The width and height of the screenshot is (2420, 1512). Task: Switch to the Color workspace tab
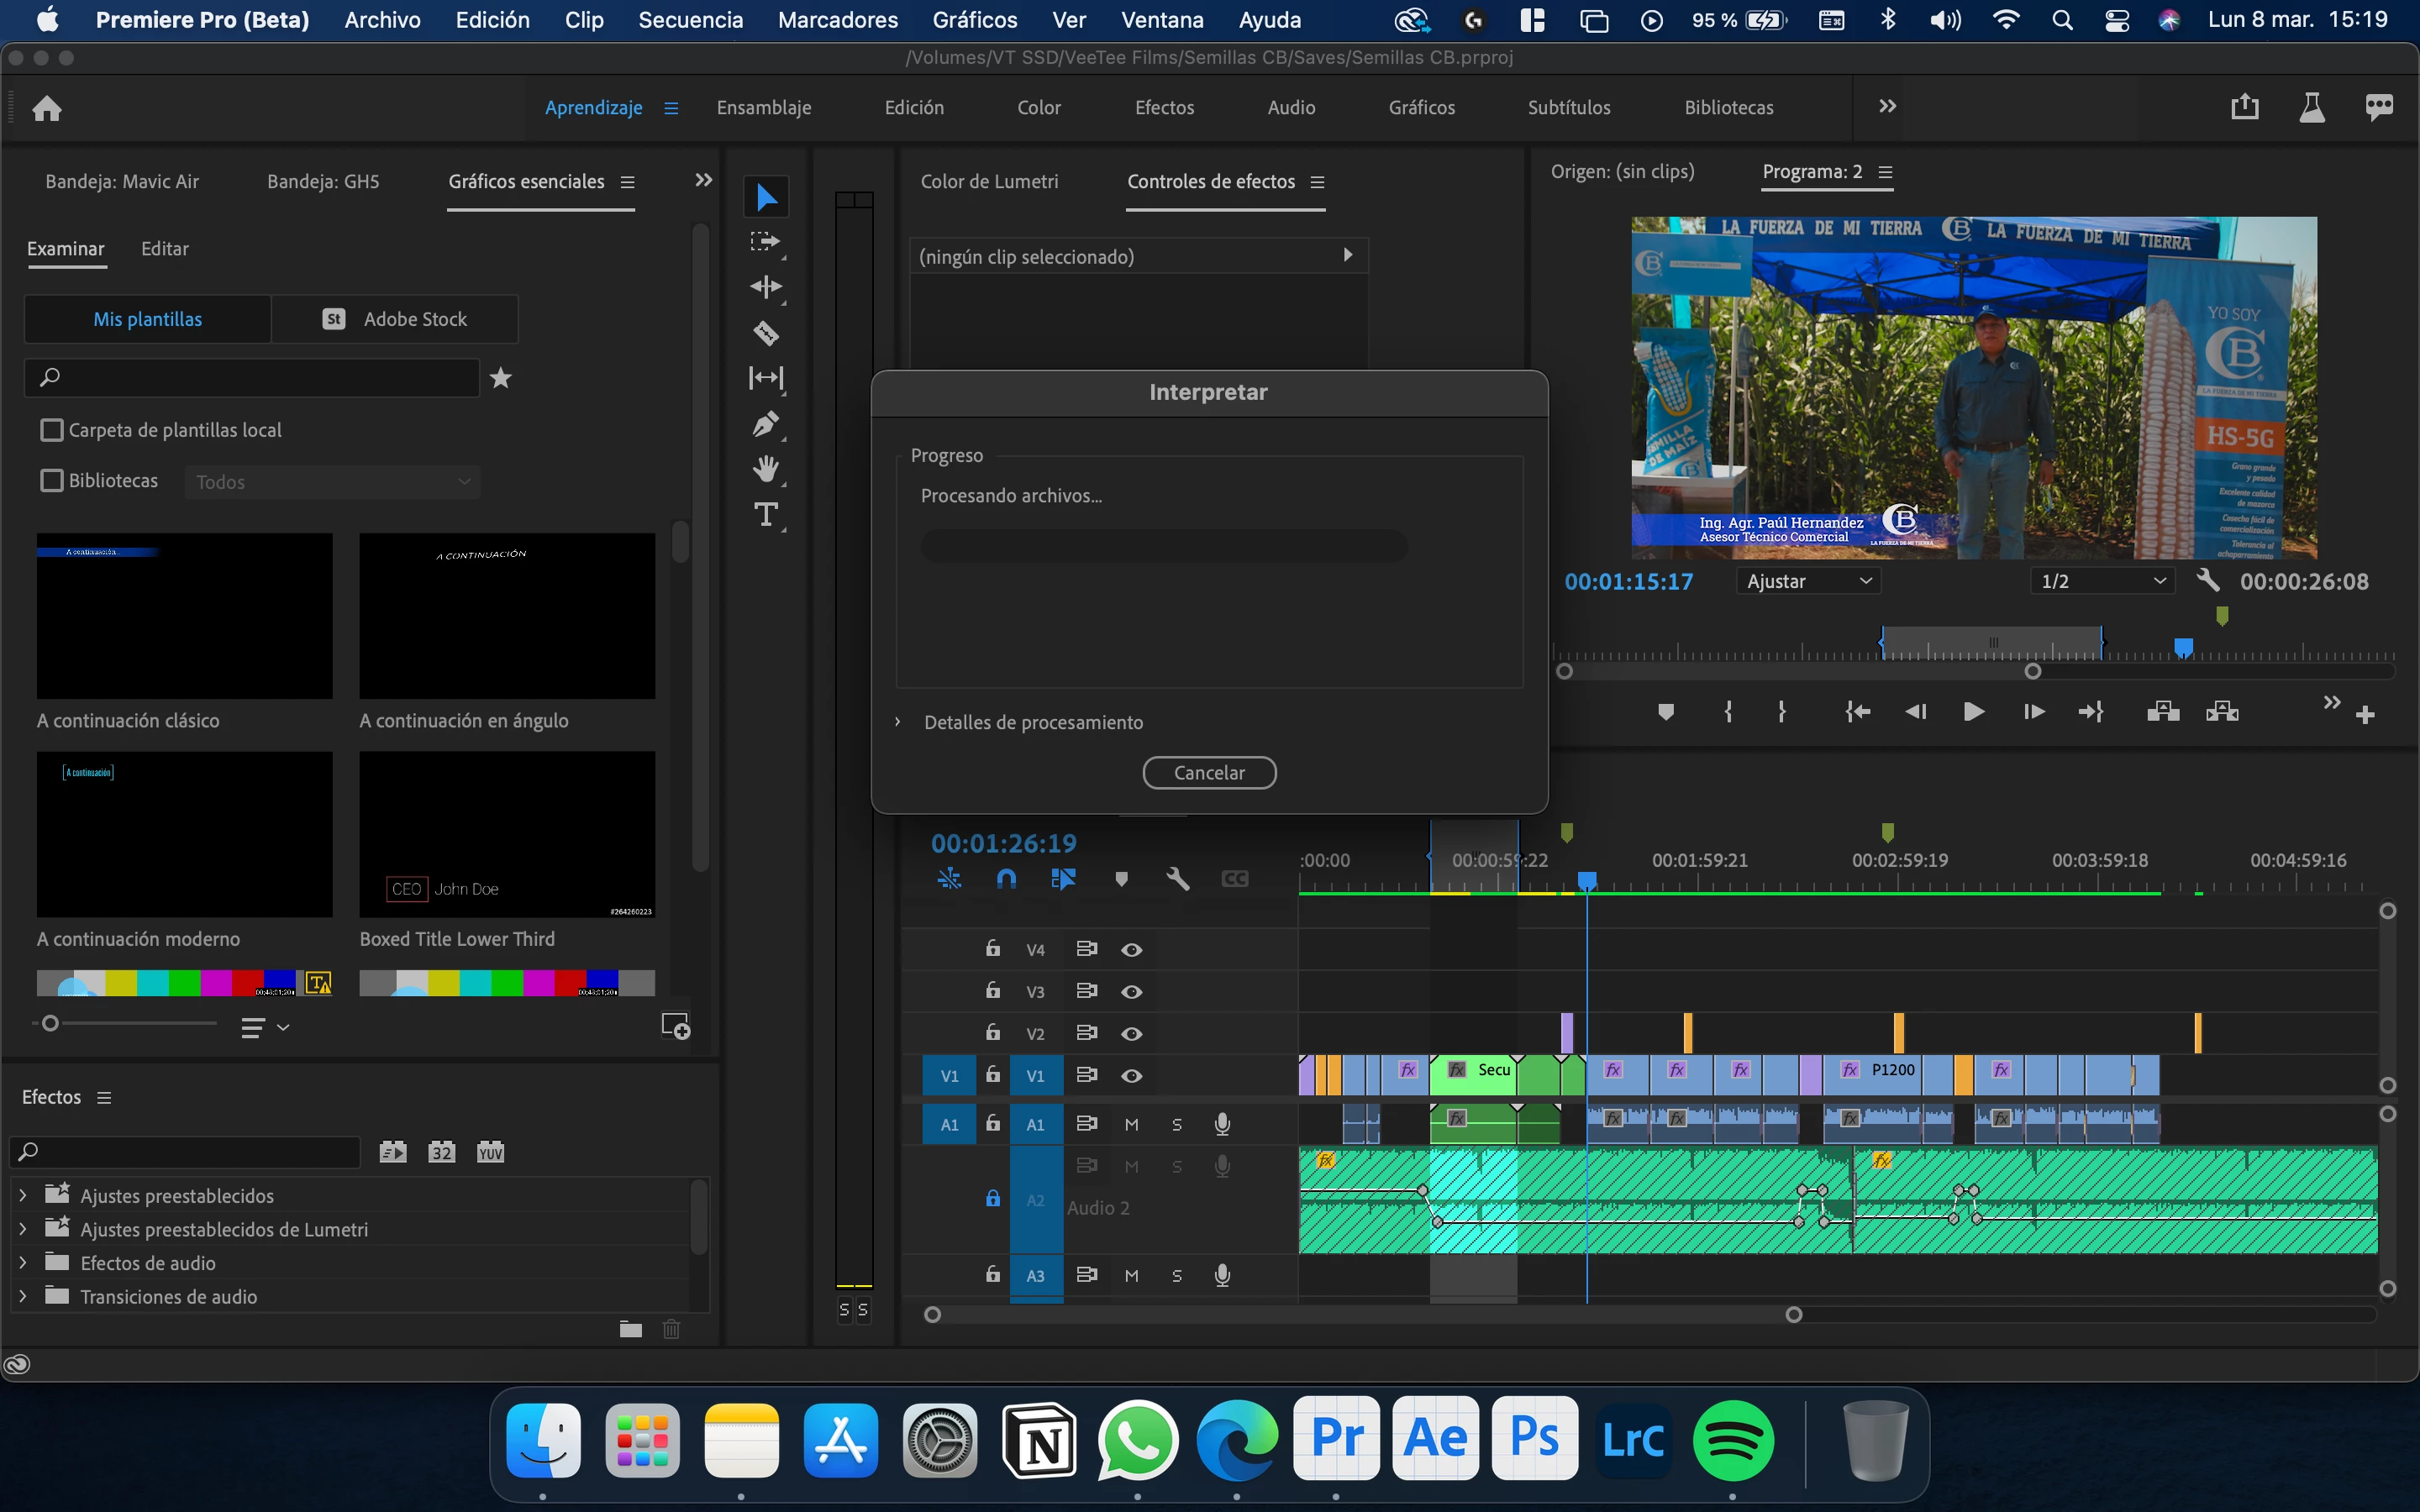[1038, 108]
